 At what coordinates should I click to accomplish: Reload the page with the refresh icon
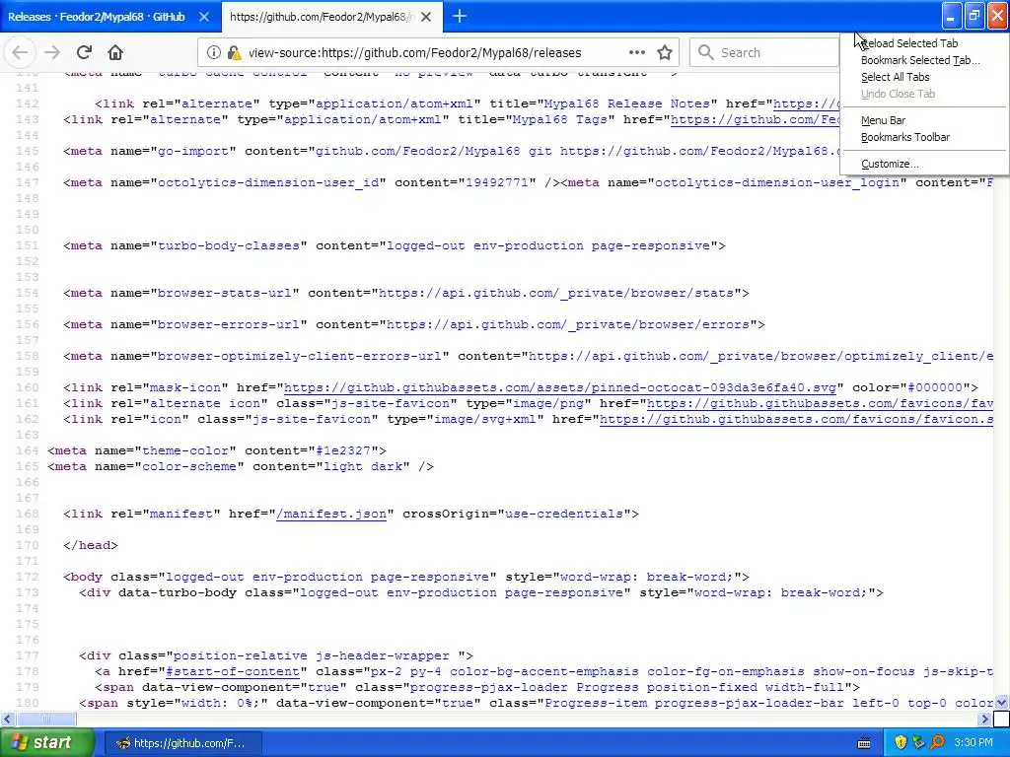pos(84,53)
